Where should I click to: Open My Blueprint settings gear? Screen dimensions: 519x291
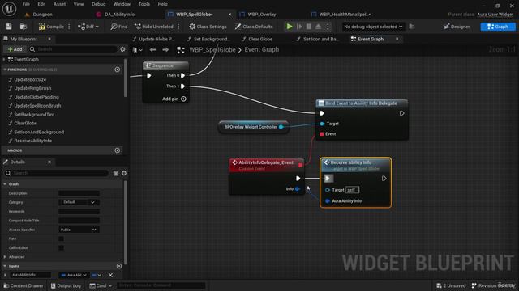pos(122,49)
